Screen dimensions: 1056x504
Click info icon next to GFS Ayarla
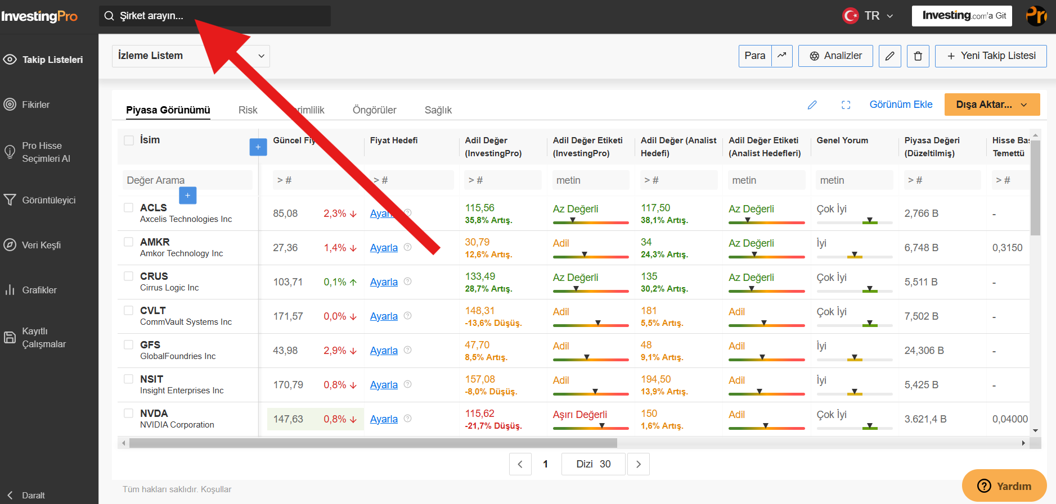[x=408, y=350]
